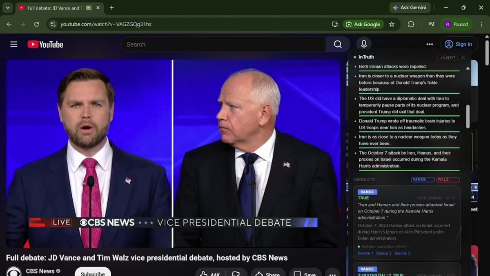Filter verdicts by VANCE
490x276 pixels.
coord(423,180)
